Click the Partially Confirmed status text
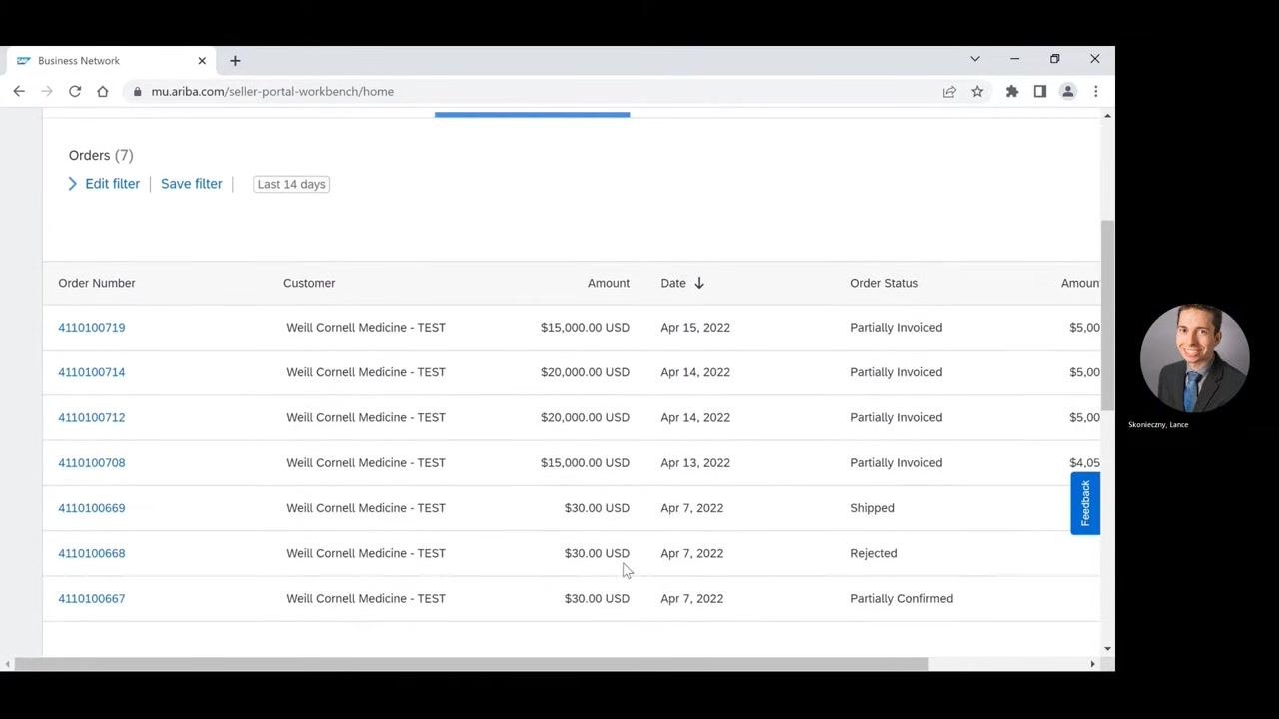The width and height of the screenshot is (1279, 719). point(902,599)
